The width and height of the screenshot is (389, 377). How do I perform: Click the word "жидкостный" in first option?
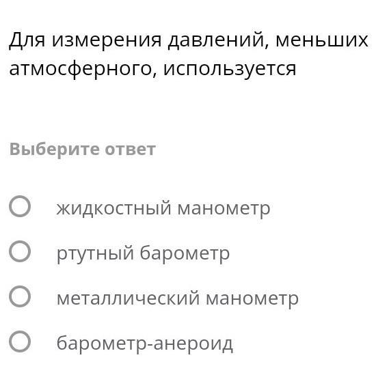tap(114, 208)
